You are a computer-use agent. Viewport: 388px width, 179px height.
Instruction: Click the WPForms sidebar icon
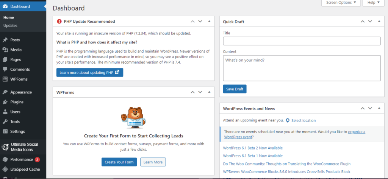(5, 79)
